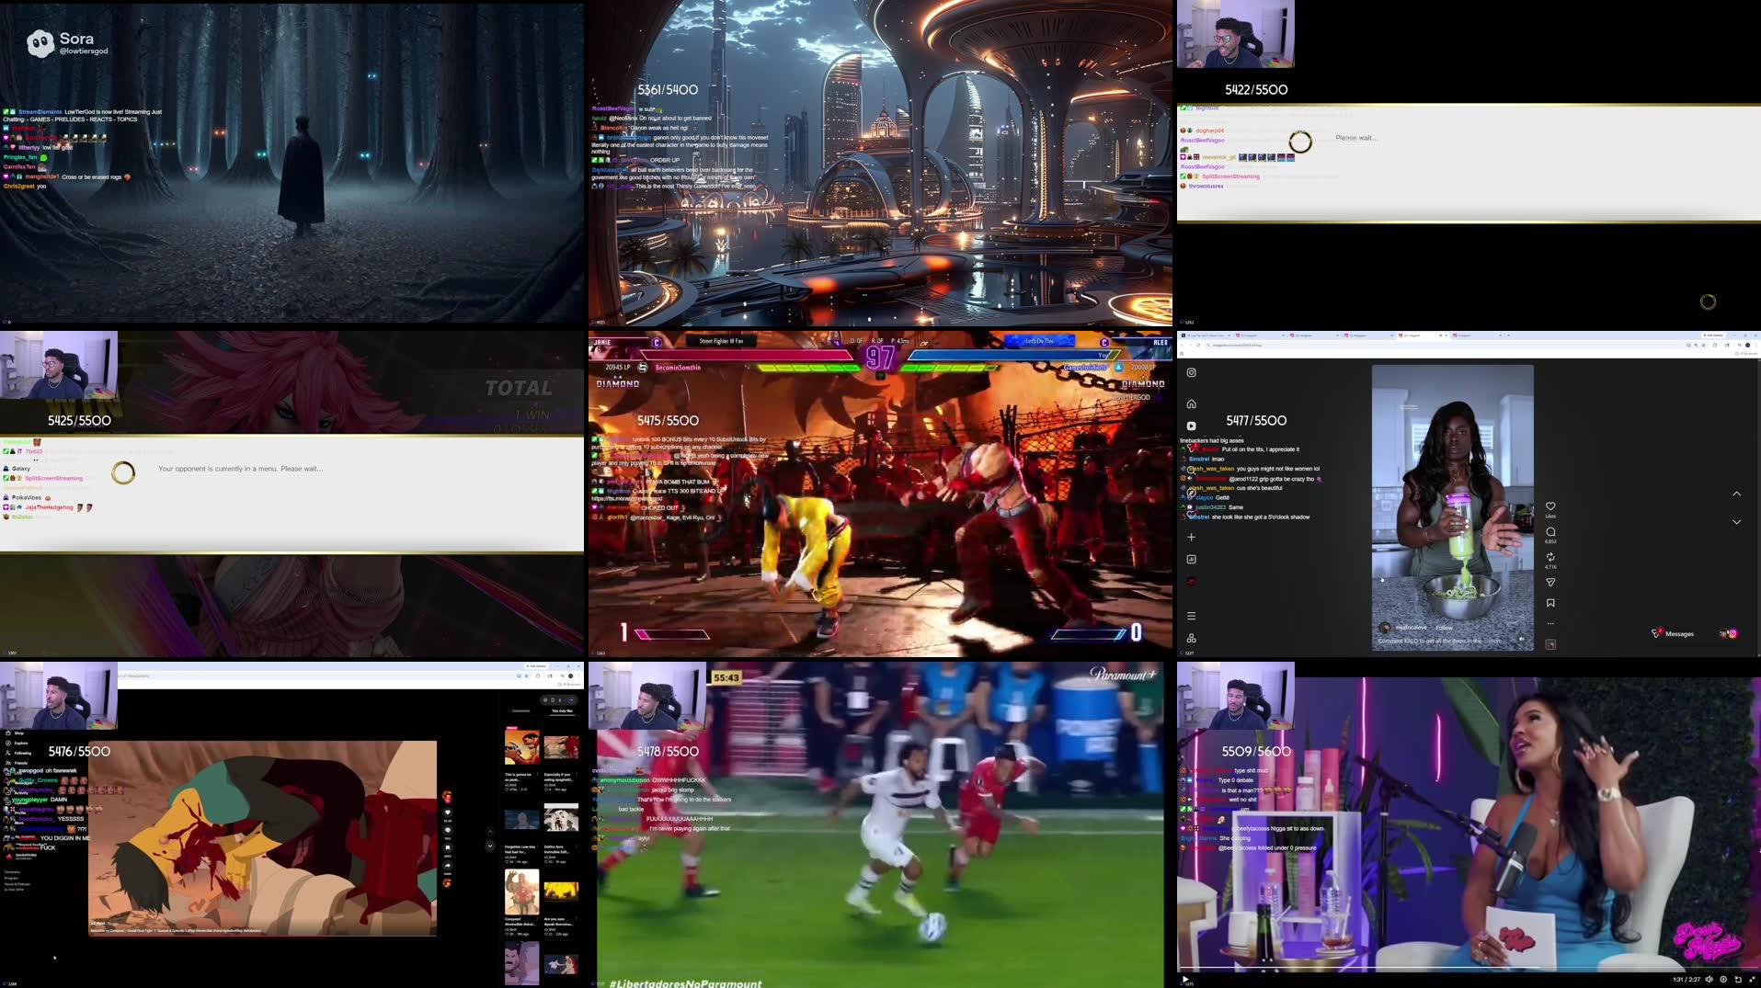This screenshot has width=1761, height=988.
Task: Click the repost icon showing 4,716
Action: point(1550,557)
